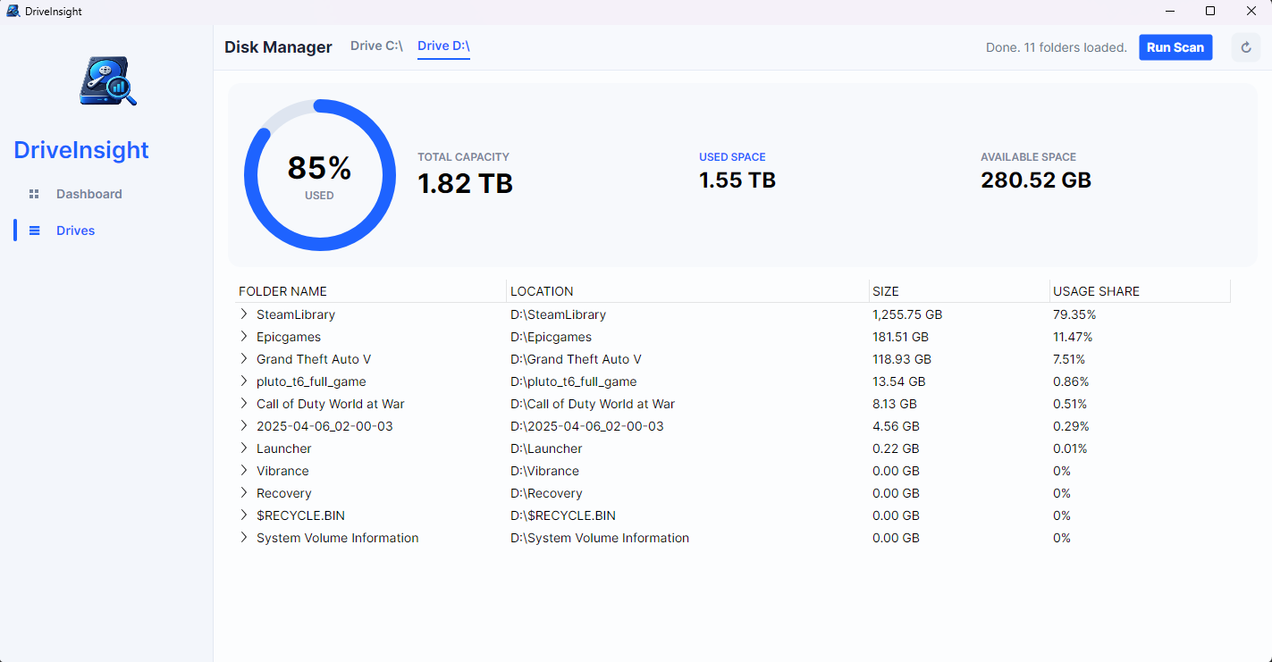
Task: Click the Run Scan button
Action: (1175, 46)
